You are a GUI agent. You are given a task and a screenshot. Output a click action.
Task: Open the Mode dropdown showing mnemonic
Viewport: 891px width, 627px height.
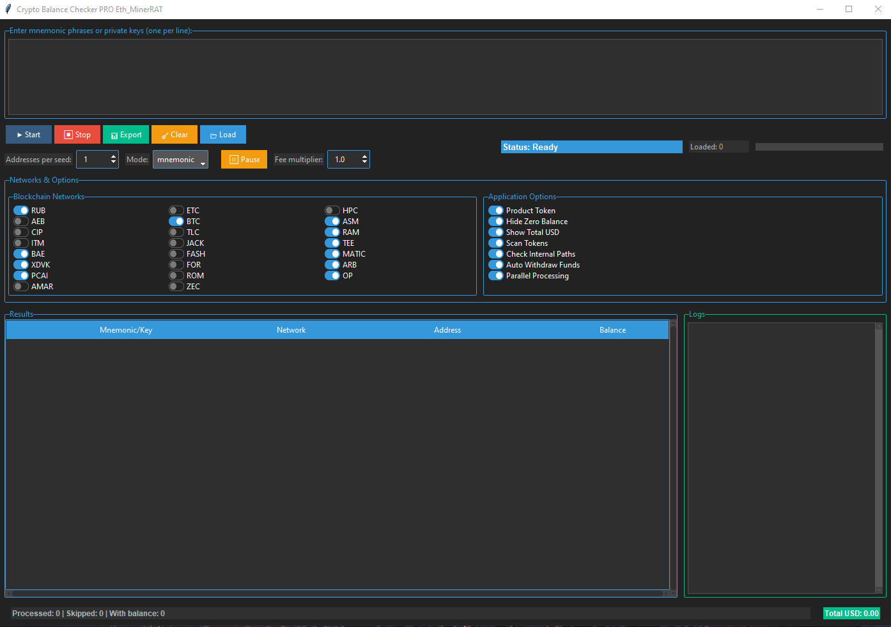coord(180,159)
